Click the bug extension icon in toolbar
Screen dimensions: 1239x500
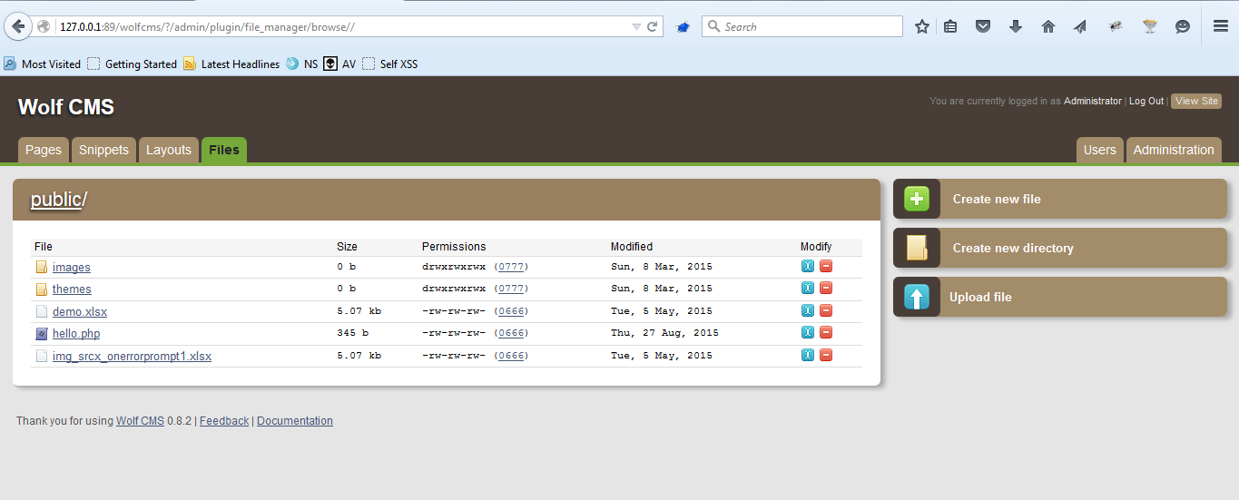(x=1116, y=26)
